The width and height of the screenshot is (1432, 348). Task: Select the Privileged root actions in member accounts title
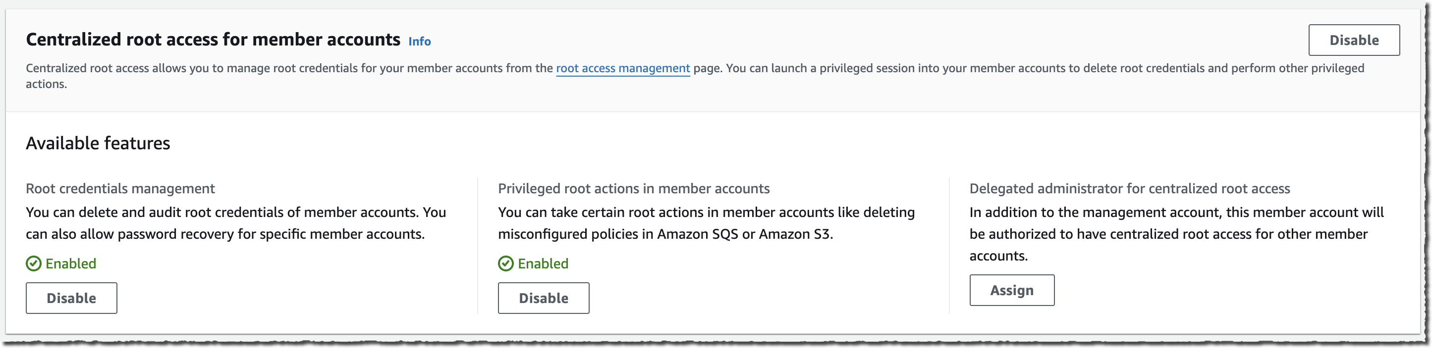tap(633, 189)
